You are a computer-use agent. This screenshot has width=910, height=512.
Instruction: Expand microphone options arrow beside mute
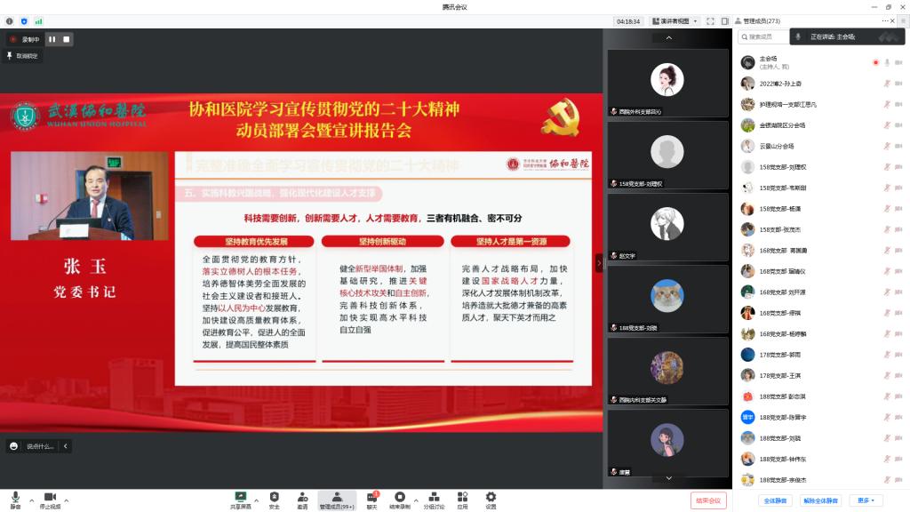pyautogui.click(x=32, y=500)
